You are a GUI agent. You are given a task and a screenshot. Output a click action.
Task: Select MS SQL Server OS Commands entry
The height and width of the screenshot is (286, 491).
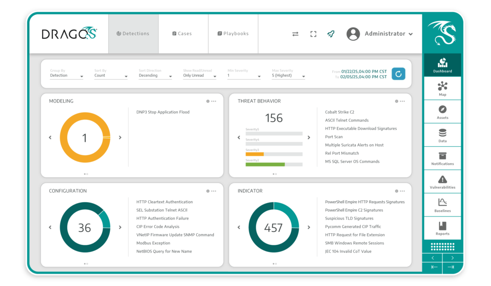point(352,161)
